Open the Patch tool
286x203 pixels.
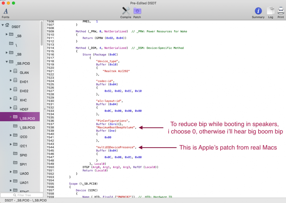137,13
